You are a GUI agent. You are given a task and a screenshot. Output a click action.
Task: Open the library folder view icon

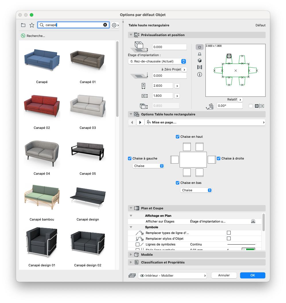(23, 25)
